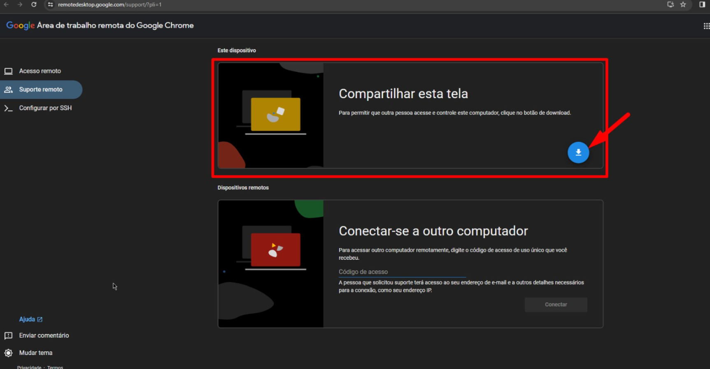Click the Acesso remoto laptop icon

pos(8,71)
